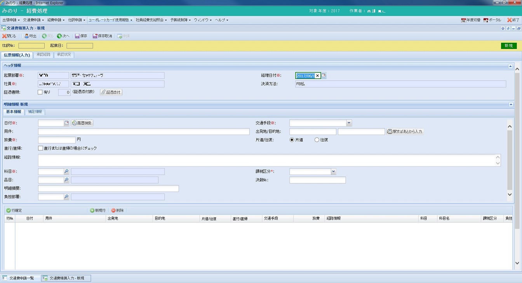
Task: Click the main panel vertical scrollbar
Action: pos(517,166)
